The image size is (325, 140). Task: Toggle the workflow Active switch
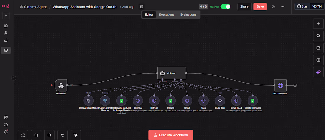pos(225,6)
